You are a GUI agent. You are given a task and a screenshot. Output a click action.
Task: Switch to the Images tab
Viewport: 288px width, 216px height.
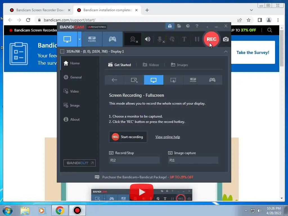coord(179,65)
